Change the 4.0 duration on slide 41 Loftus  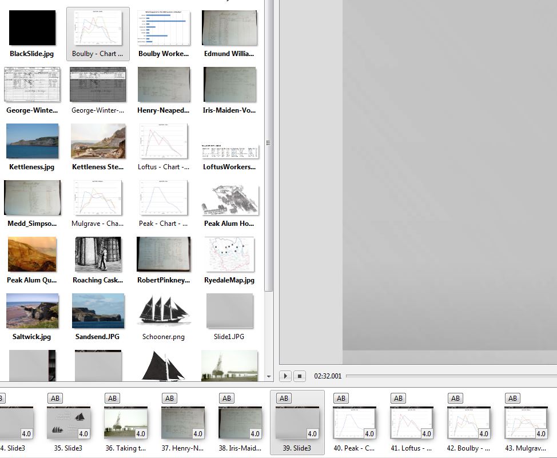[427, 434]
